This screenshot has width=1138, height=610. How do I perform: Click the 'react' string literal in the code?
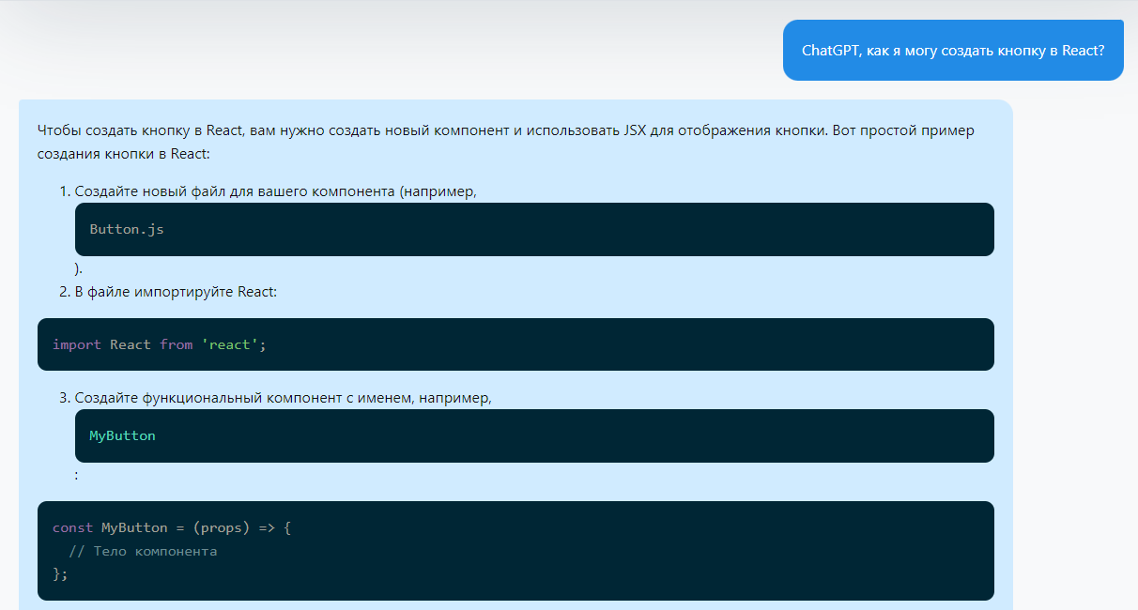pos(230,344)
